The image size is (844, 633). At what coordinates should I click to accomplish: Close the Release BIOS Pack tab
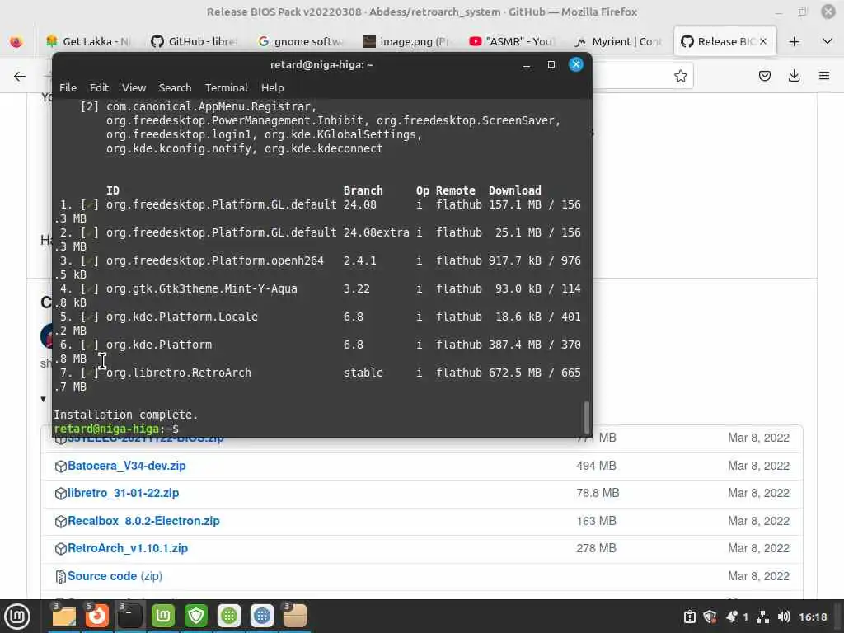(x=763, y=41)
